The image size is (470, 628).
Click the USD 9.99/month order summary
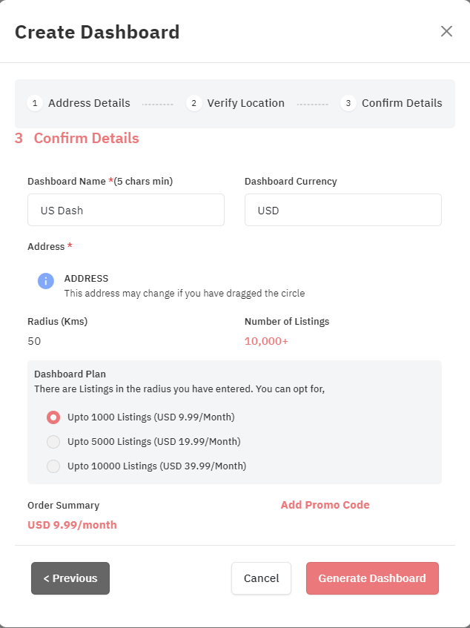(x=72, y=525)
